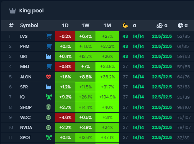
Task: Open the PHM symbol
Action: pos(25,46)
